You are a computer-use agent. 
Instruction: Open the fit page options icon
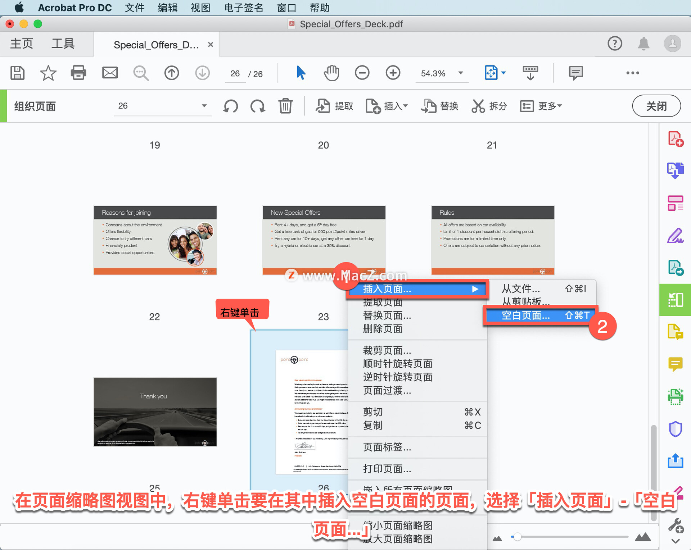point(495,73)
